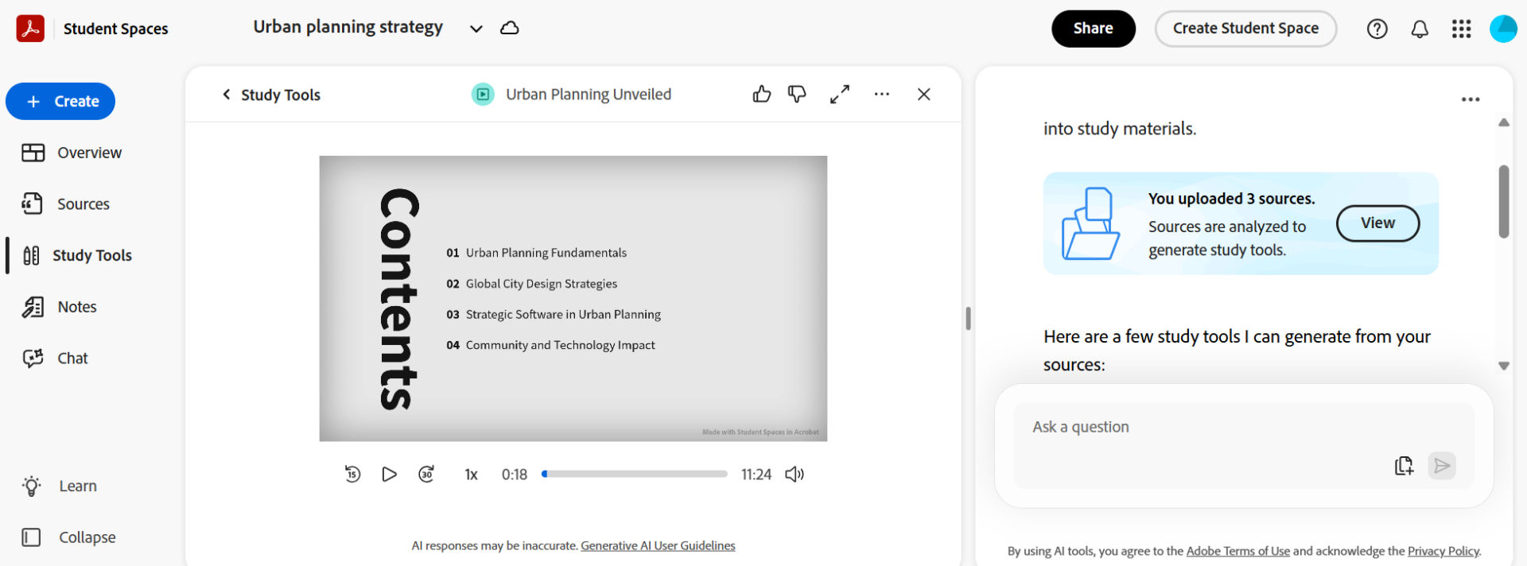Open the Urban planning strategy dropdown chevron

(x=476, y=29)
